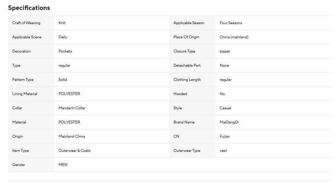Select the Lining Material POLYESTER value

[x=69, y=94]
